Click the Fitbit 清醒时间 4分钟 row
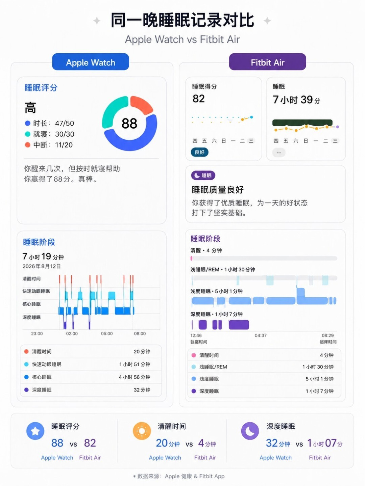The height and width of the screenshot is (486, 365). (264, 355)
